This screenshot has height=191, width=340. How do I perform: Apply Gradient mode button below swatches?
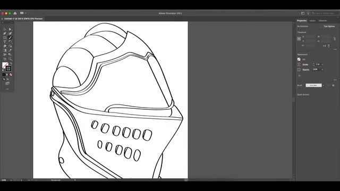7,75
